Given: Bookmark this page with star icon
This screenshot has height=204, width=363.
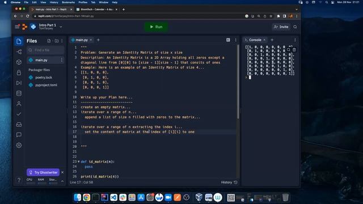Looking at the screenshot, I should (271, 16).
